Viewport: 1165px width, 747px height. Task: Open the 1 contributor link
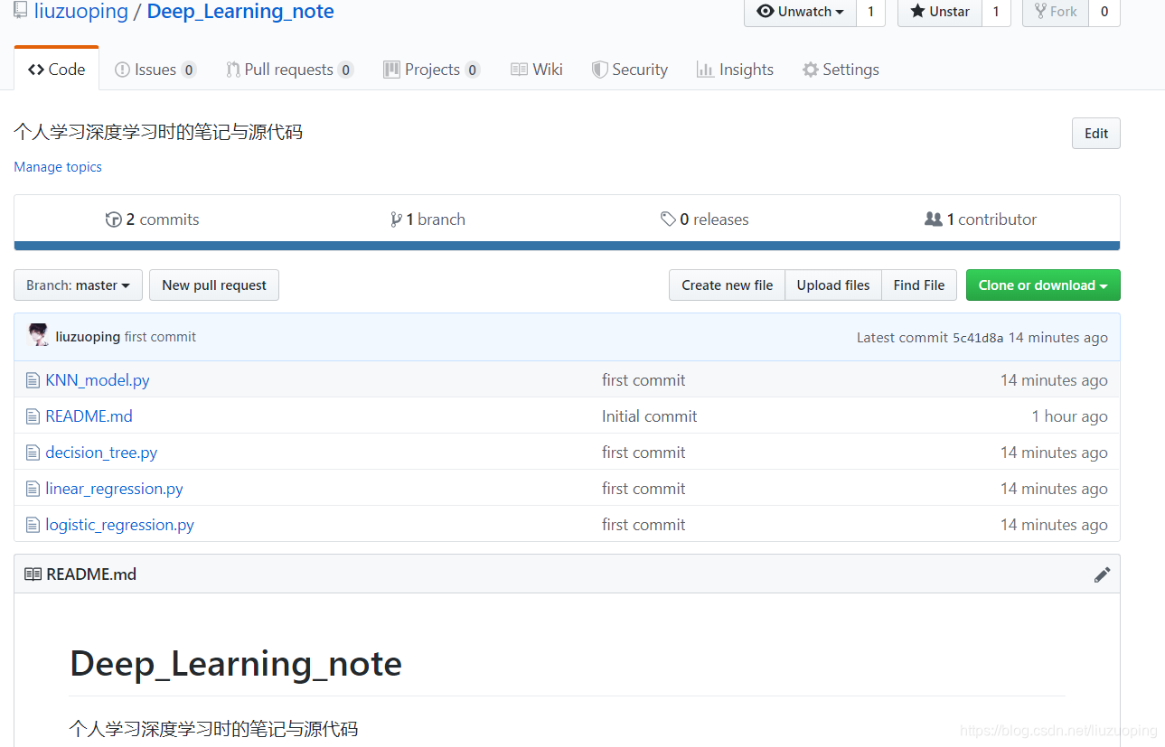[981, 219]
